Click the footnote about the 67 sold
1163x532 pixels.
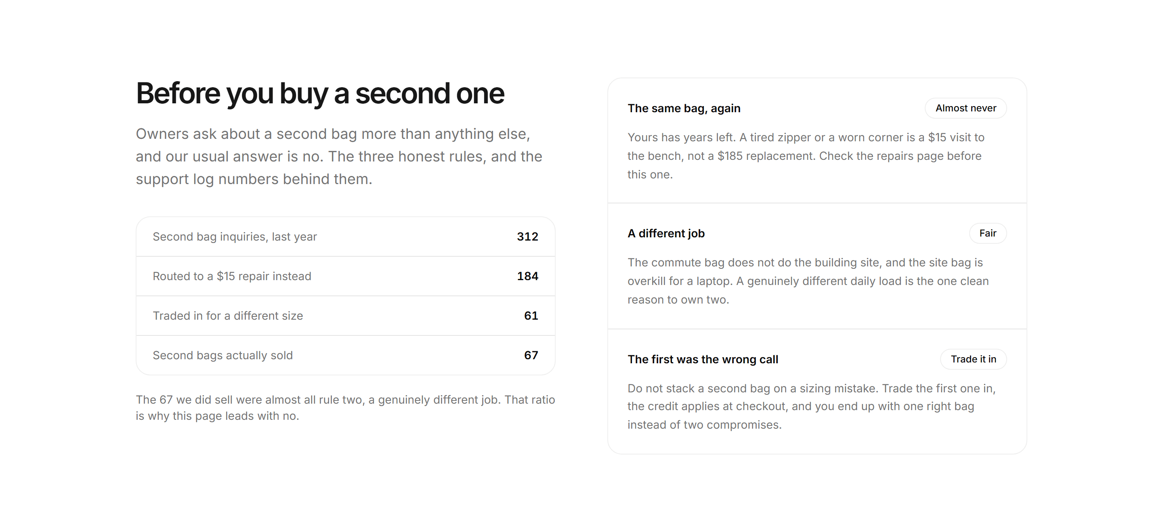pos(345,407)
